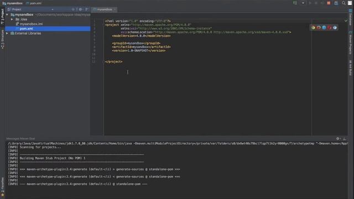Click 'Building Maven Stub Project' log line
354x199 pixels.
click(46, 158)
